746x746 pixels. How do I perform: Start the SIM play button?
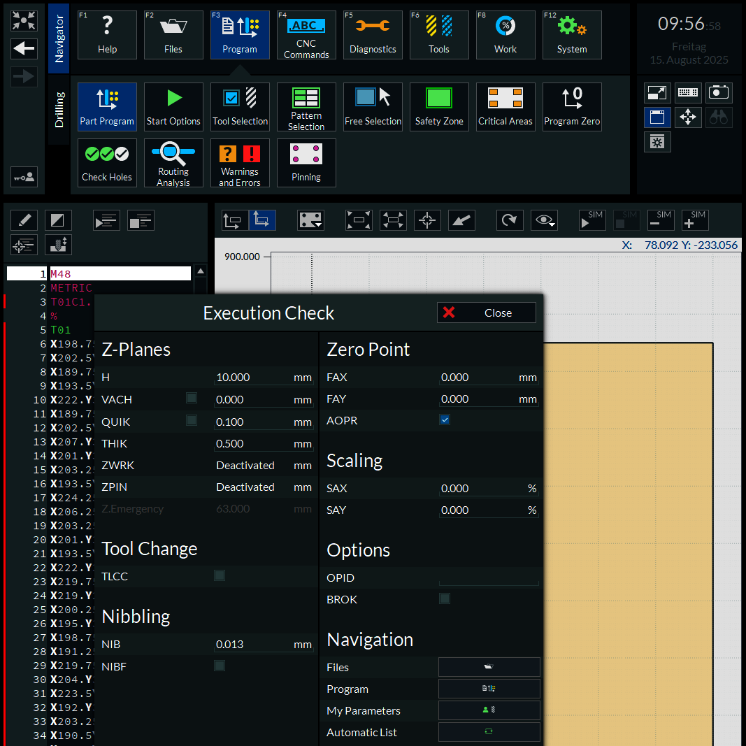[592, 220]
